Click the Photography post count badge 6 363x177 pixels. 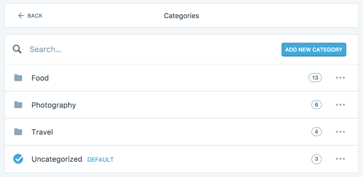(x=316, y=105)
